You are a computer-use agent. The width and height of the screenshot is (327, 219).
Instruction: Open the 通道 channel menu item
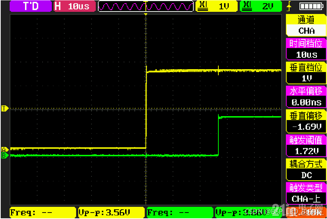pyautogui.click(x=306, y=20)
